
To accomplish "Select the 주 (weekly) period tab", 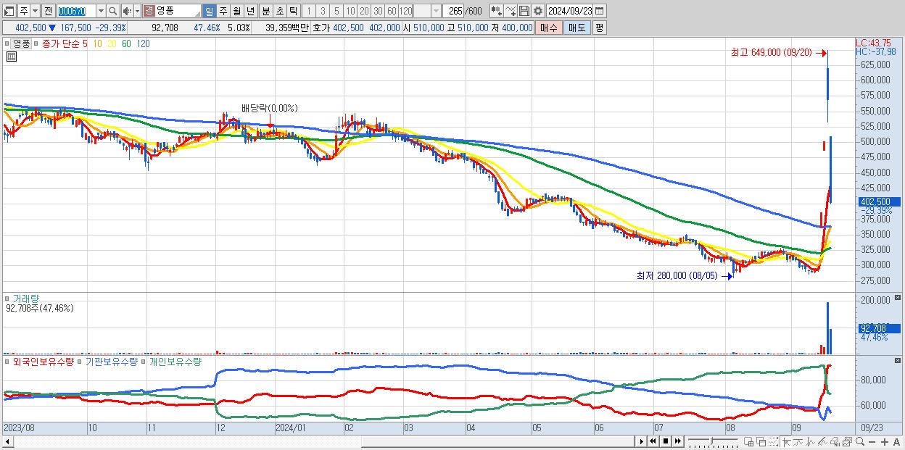I will pyautogui.click(x=223, y=11).
